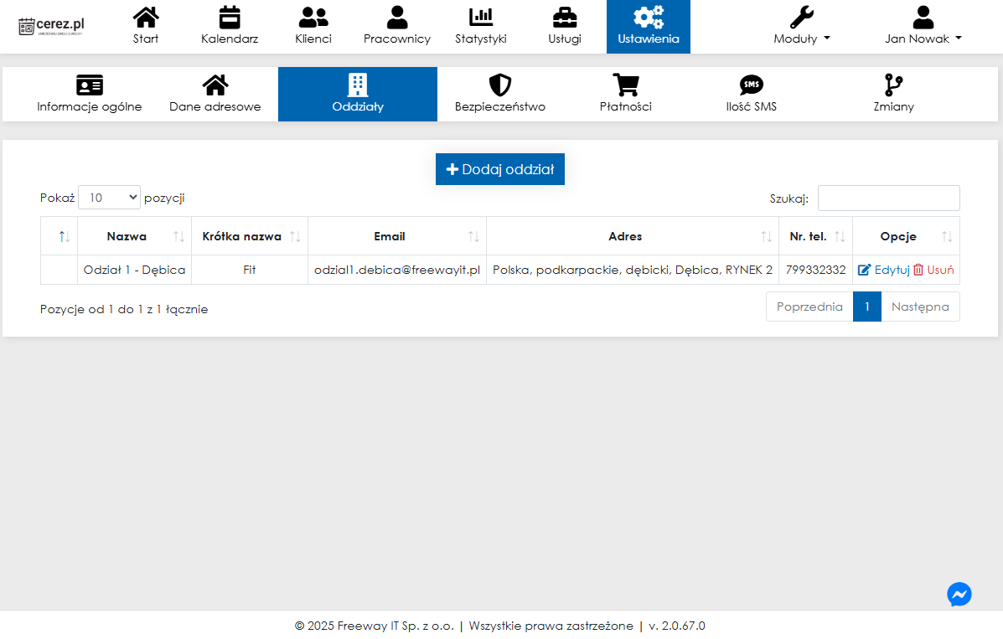
Task: Open Płatności shopping cart icon
Action: (625, 85)
